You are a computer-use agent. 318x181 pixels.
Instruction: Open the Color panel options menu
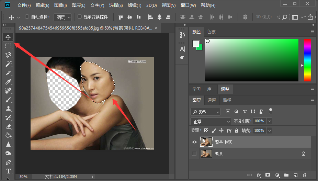pyautogui.click(x=313, y=32)
